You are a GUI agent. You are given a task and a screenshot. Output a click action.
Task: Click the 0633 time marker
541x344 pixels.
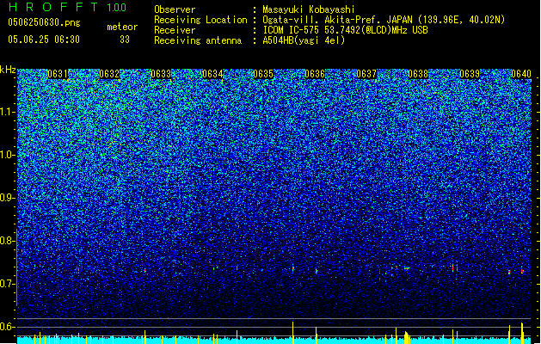tap(161, 74)
